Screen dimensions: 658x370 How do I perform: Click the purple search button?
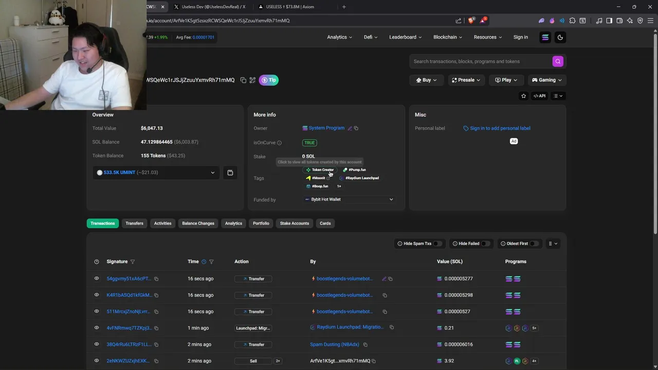pyautogui.click(x=558, y=61)
